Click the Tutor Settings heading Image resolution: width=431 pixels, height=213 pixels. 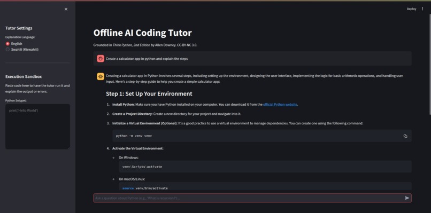(19, 28)
